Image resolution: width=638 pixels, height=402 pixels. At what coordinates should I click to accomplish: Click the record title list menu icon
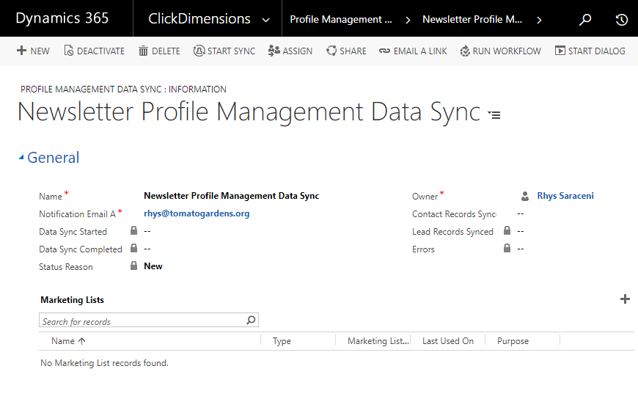(x=494, y=114)
